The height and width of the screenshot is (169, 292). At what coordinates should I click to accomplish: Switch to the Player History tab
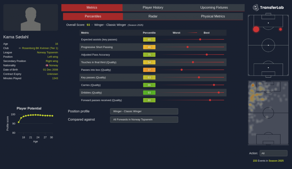pyautogui.click(x=153, y=8)
